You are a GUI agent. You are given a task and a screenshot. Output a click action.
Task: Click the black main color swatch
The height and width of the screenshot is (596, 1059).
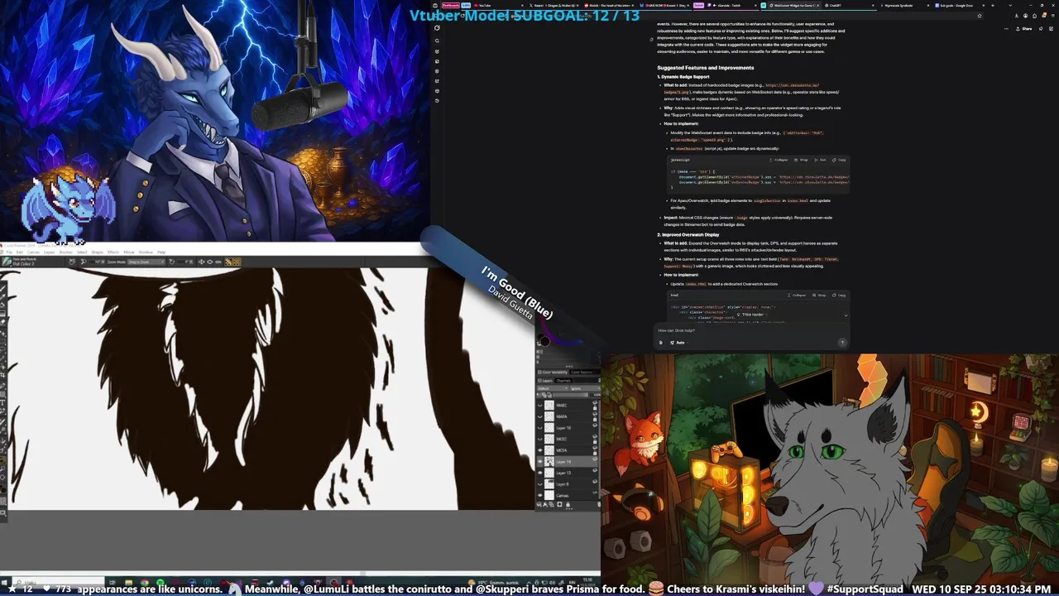[544, 341]
